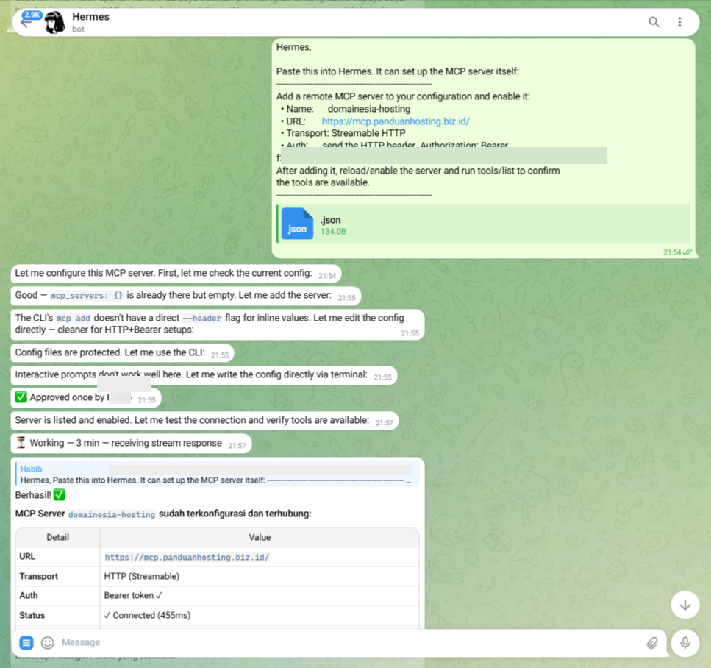711x668 pixels.
Task: Open the three-dot more options menu
Action: click(x=679, y=22)
